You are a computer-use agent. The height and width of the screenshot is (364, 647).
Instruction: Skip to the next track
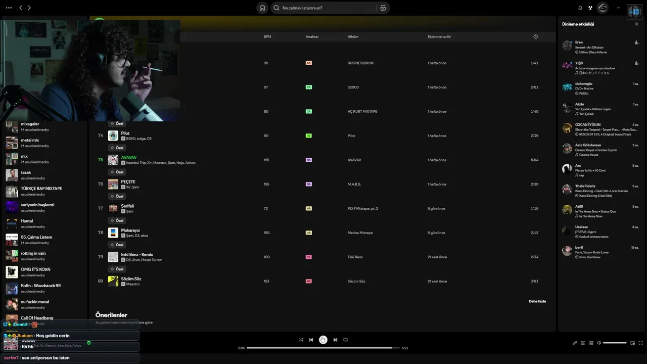click(x=335, y=340)
